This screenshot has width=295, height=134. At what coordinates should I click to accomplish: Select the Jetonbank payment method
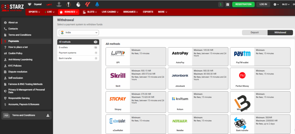[x=198, y=79]
